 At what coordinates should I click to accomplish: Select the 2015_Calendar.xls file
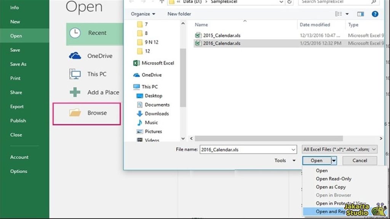tap(222, 35)
